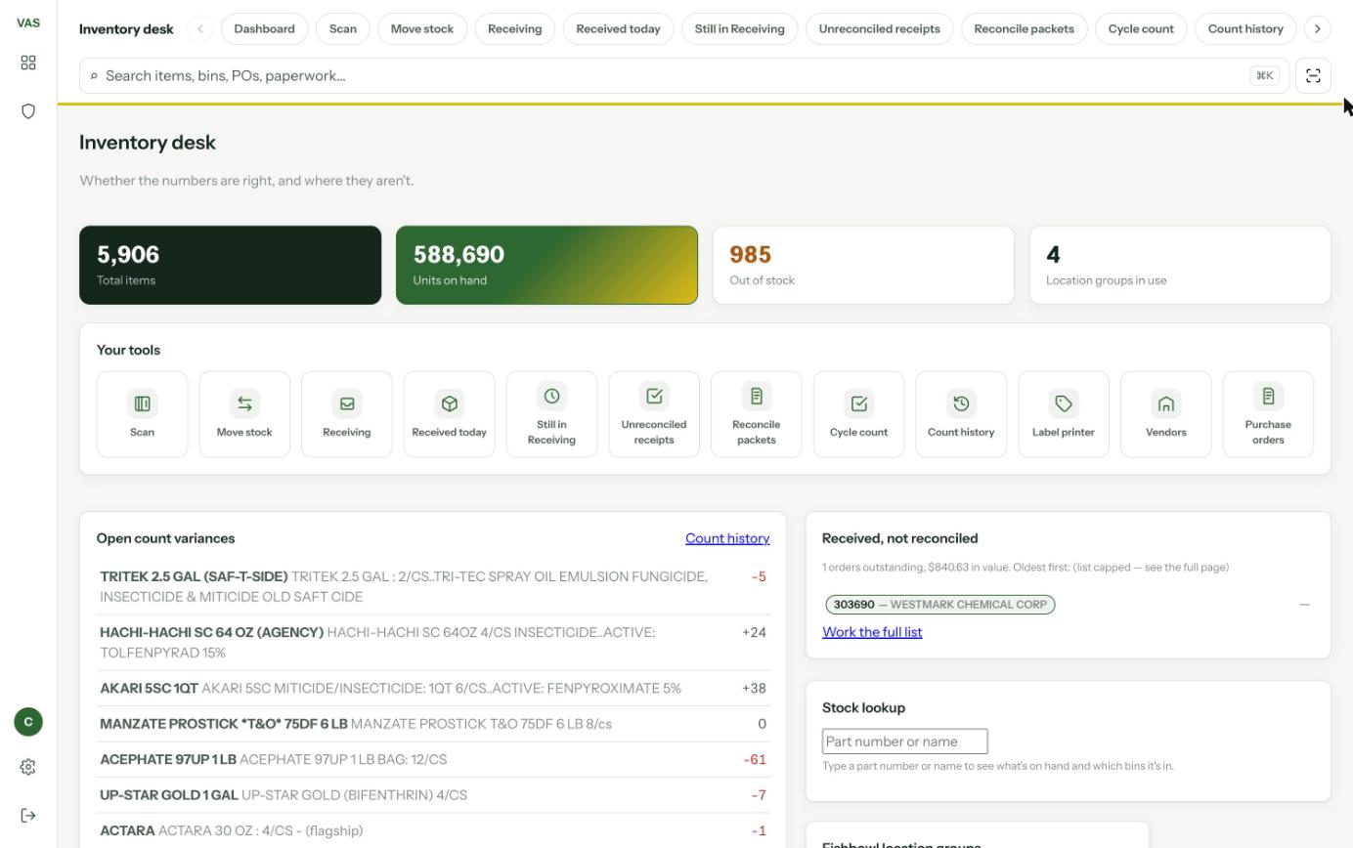
Task: Open the Purchase orders tool tile
Action: pyautogui.click(x=1268, y=414)
